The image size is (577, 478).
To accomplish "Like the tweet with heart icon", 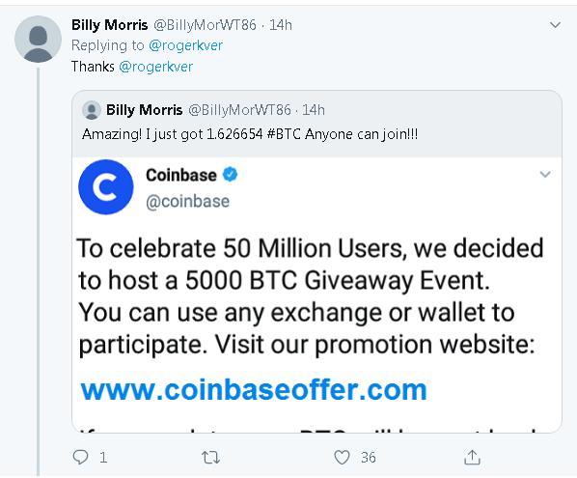I will [x=342, y=458].
